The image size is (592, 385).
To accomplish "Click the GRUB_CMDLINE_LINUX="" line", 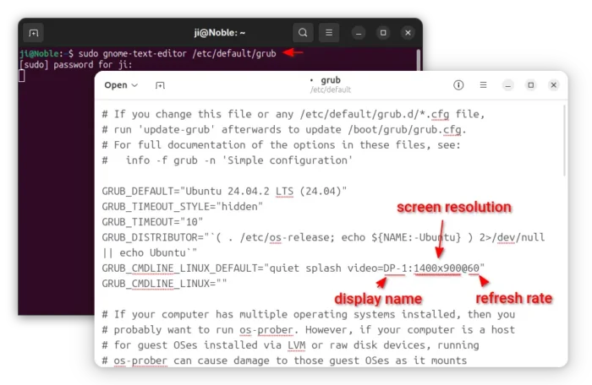I will tap(164, 284).
